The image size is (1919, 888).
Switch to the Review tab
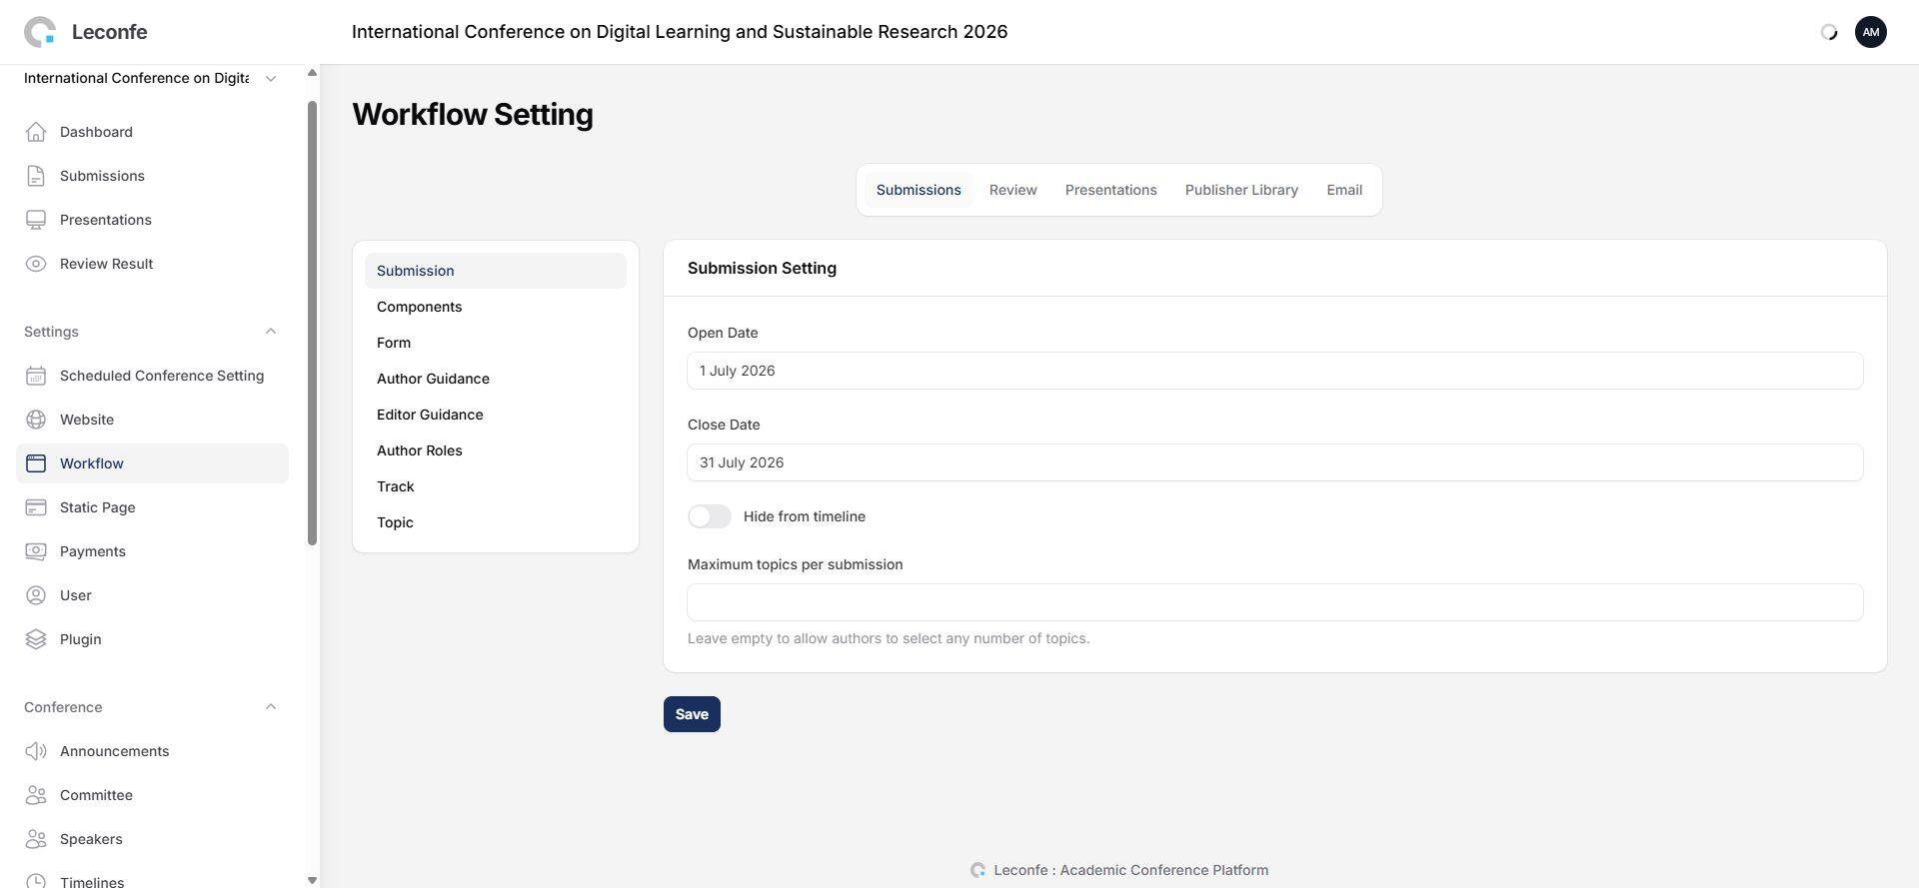click(x=1012, y=190)
